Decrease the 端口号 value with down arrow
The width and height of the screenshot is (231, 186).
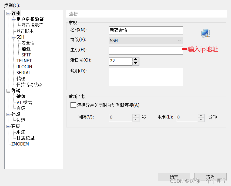tap(136, 63)
